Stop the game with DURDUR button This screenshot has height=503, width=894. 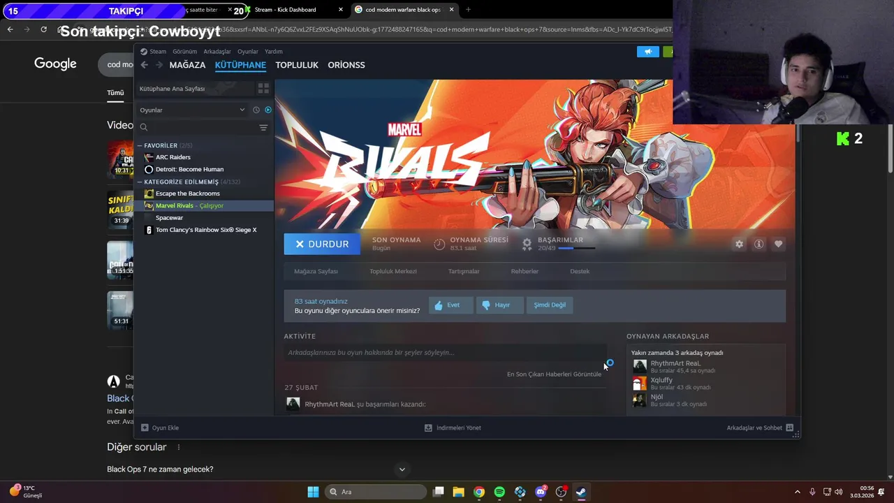(321, 244)
